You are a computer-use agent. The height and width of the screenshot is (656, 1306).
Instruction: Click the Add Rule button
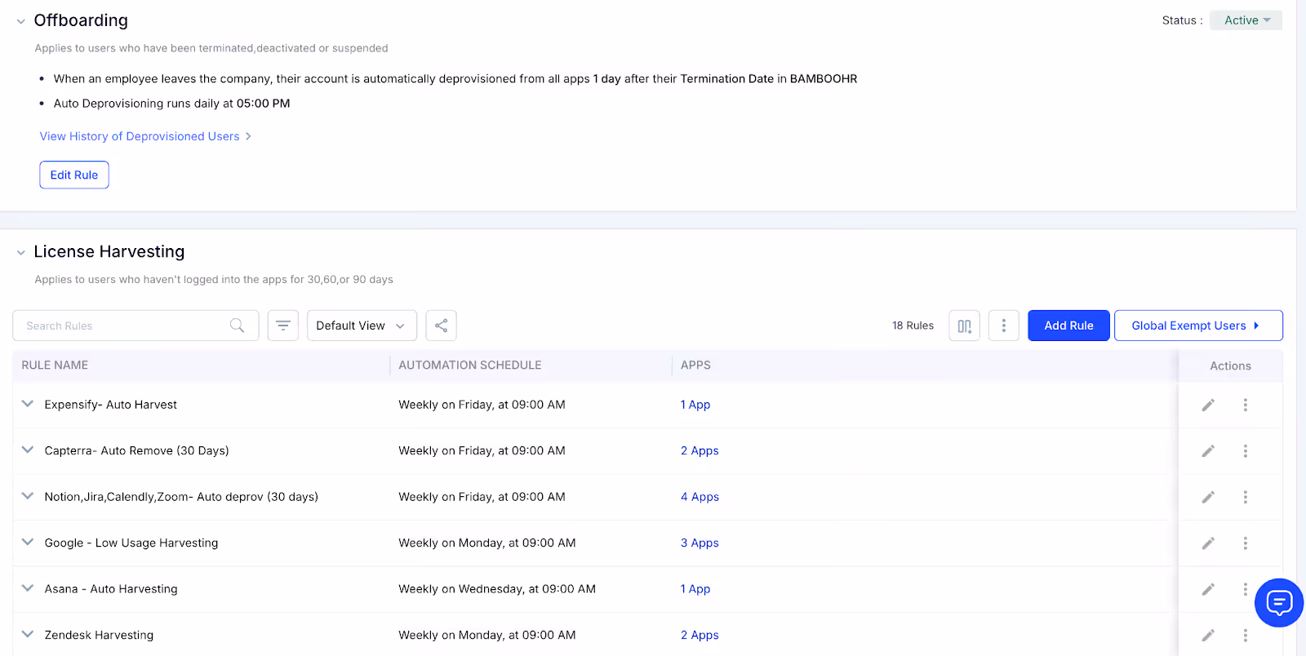1068,326
